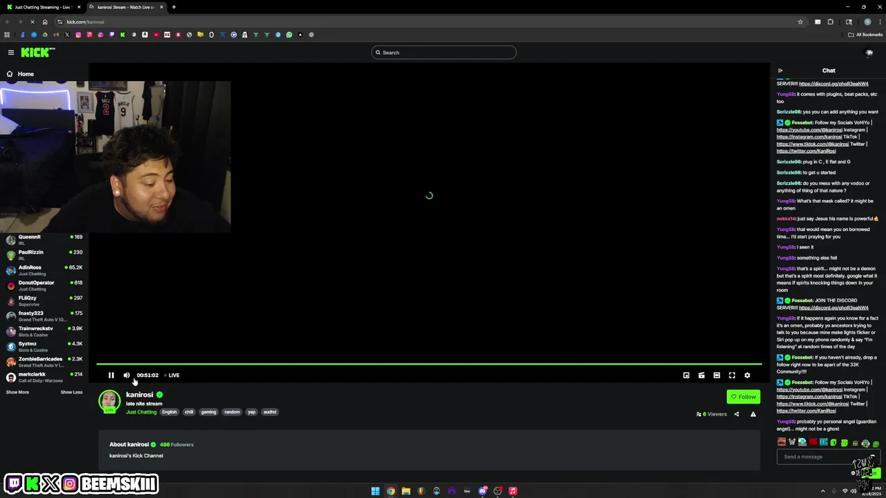Open the WhatsApp bookmark icon
Screen dimensions: 886x498
pyautogui.click(x=289, y=35)
